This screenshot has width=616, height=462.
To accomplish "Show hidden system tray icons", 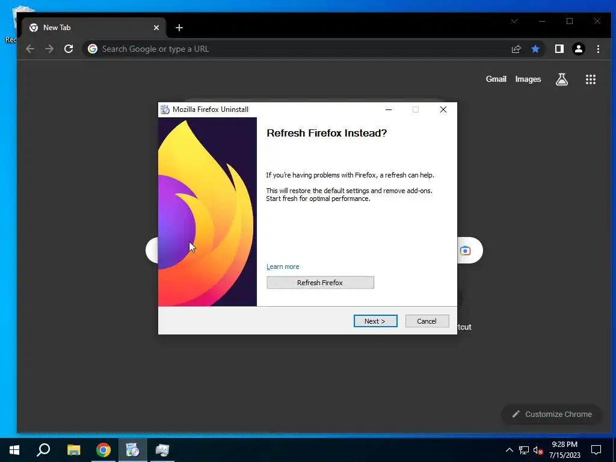I will 509,450.
